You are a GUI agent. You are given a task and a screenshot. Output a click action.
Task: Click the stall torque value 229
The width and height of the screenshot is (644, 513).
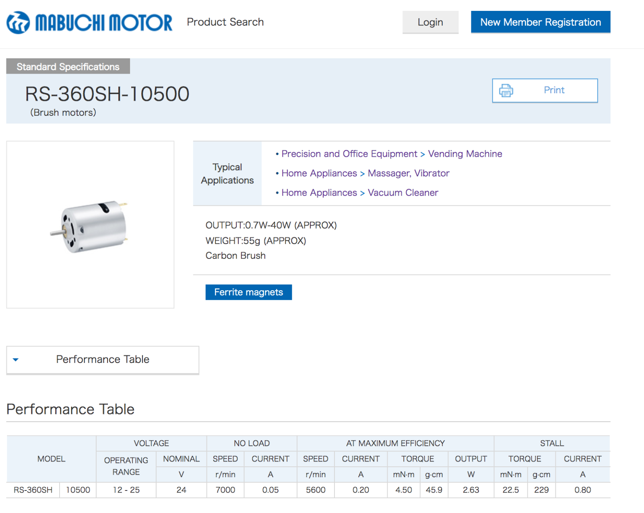click(541, 490)
